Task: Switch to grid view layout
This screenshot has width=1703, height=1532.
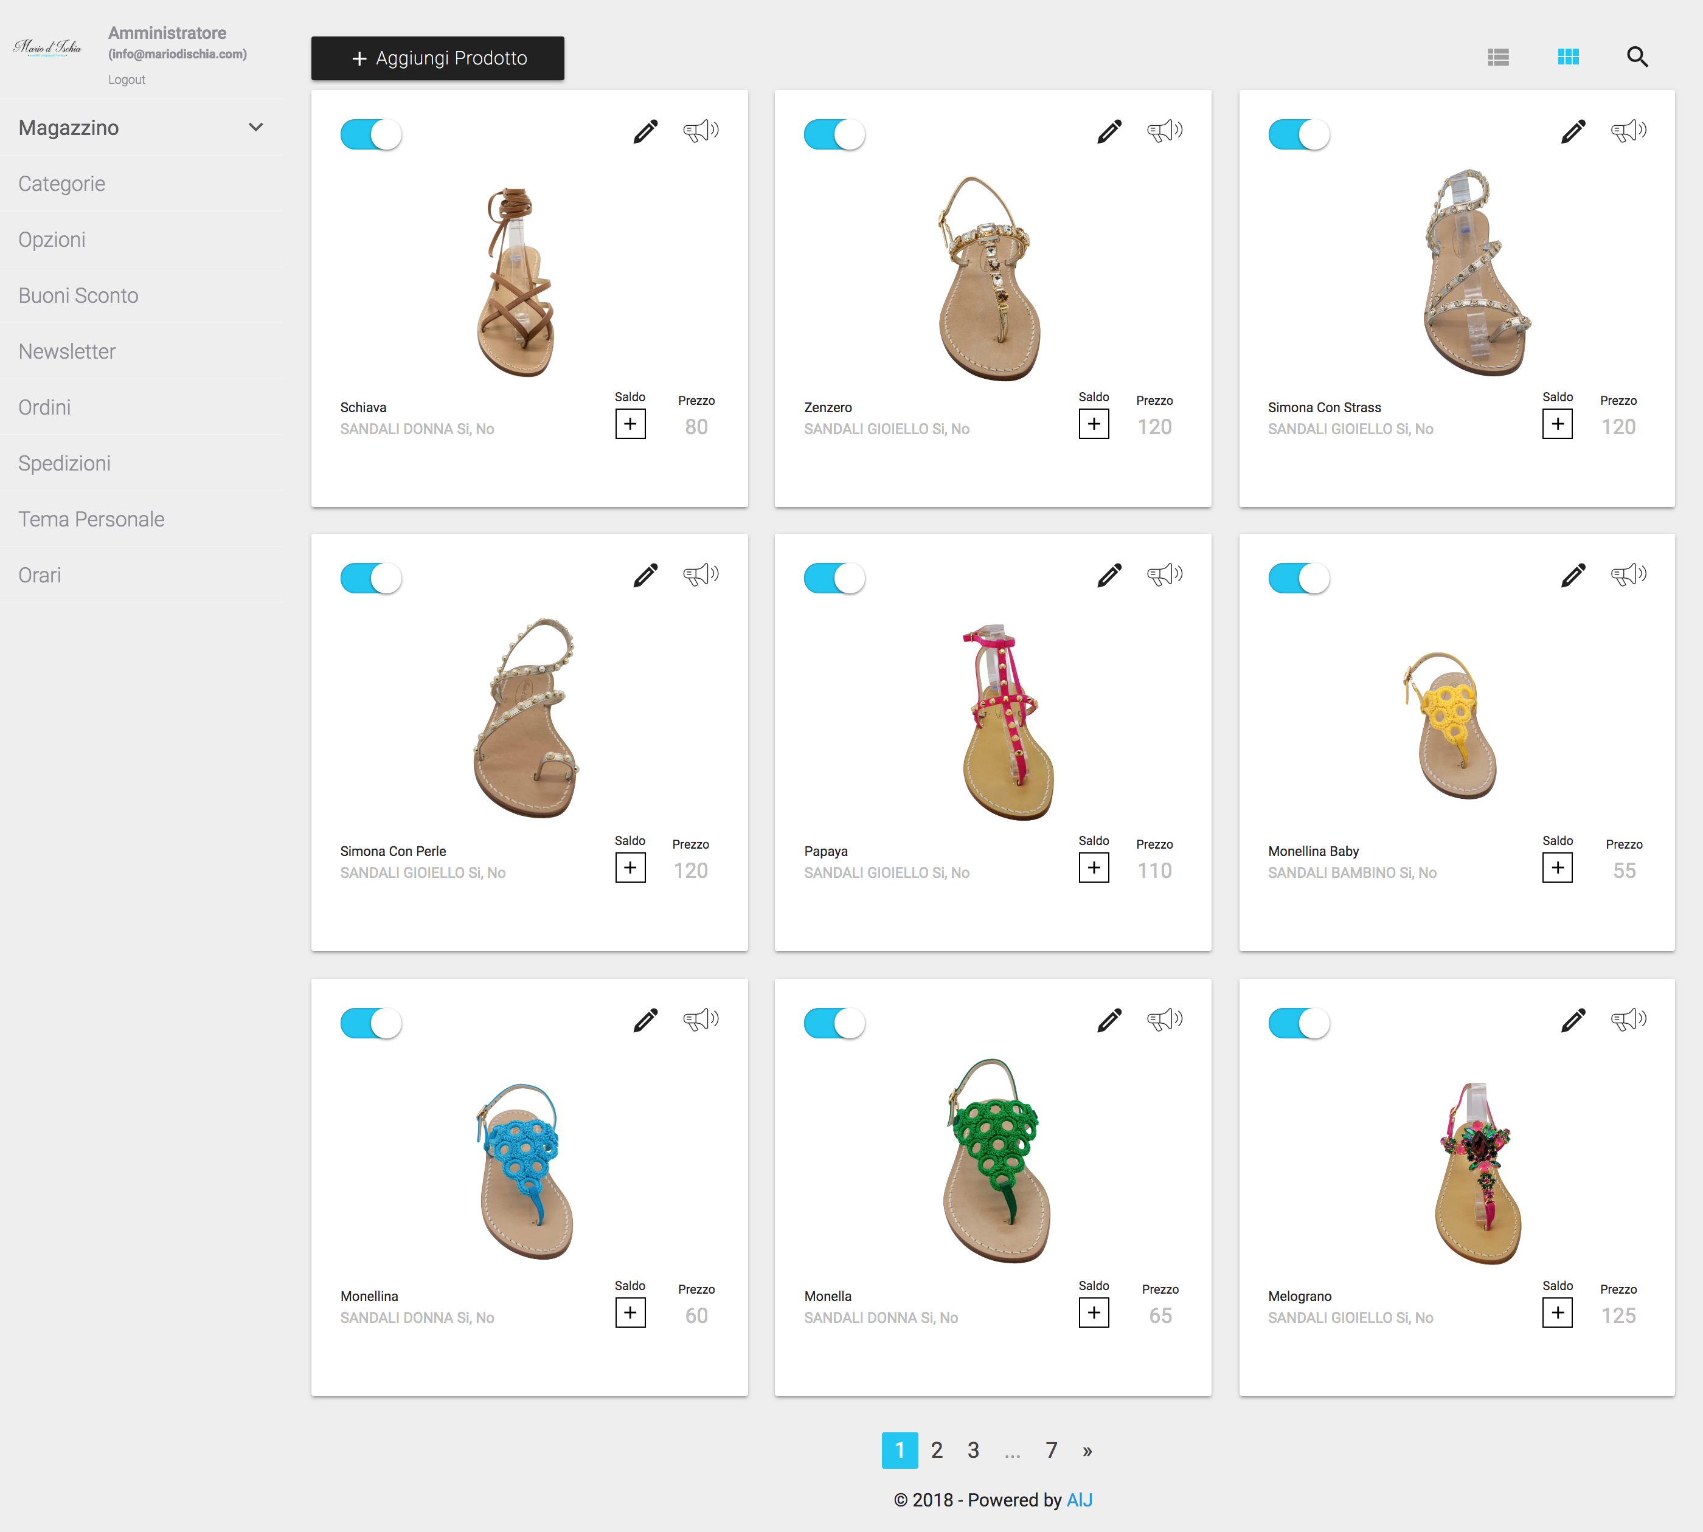Action: [1567, 57]
